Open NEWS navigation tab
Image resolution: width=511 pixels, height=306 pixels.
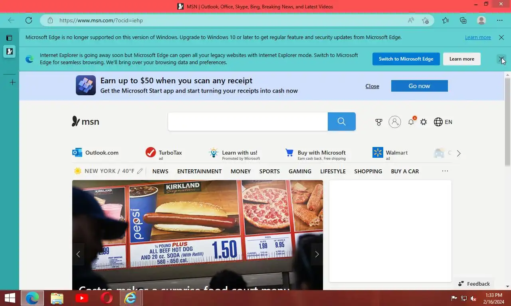(x=160, y=171)
